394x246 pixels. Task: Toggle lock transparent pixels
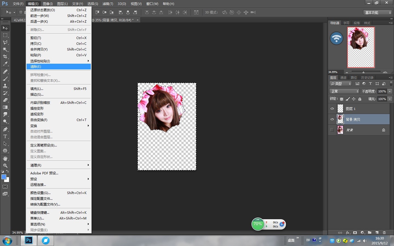(341, 99)
